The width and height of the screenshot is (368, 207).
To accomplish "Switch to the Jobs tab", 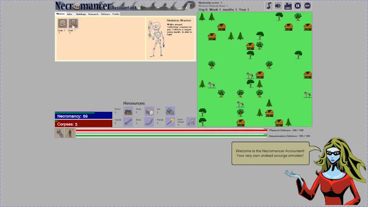I will point(69,14).
